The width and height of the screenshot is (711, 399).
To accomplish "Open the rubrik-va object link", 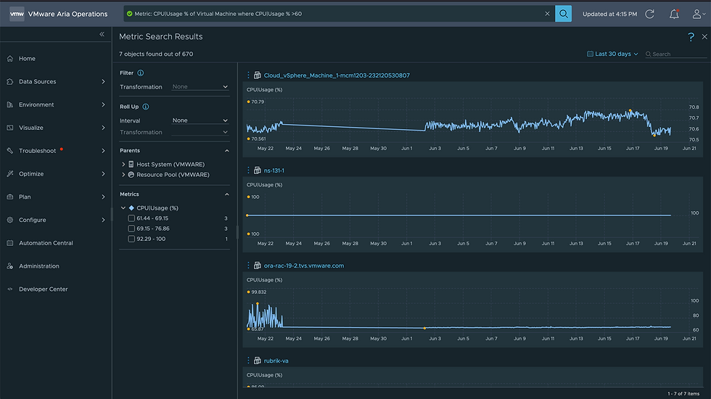I will (x=276, y=361).
